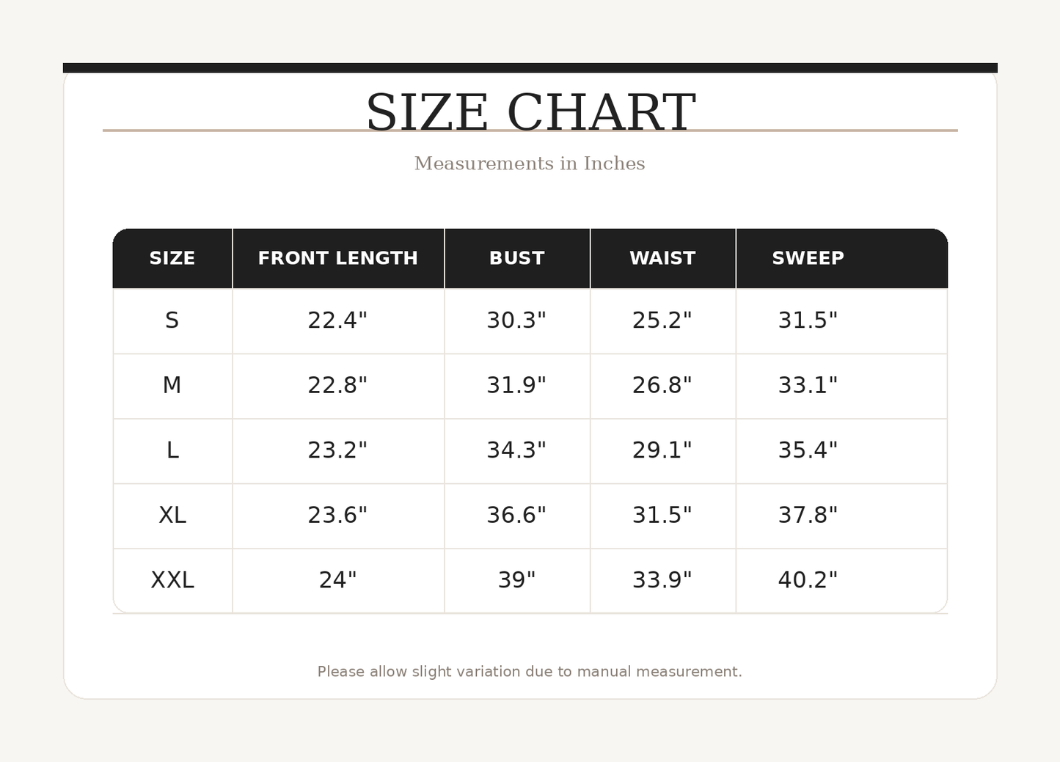Click the WAIST column header
Image resolution: width=1060 pixels, height=762 pixels.
coord(662,258)
